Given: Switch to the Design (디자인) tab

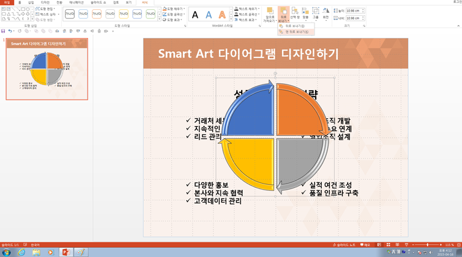Looking at the screenshot, I should click(x=45, y=2).
